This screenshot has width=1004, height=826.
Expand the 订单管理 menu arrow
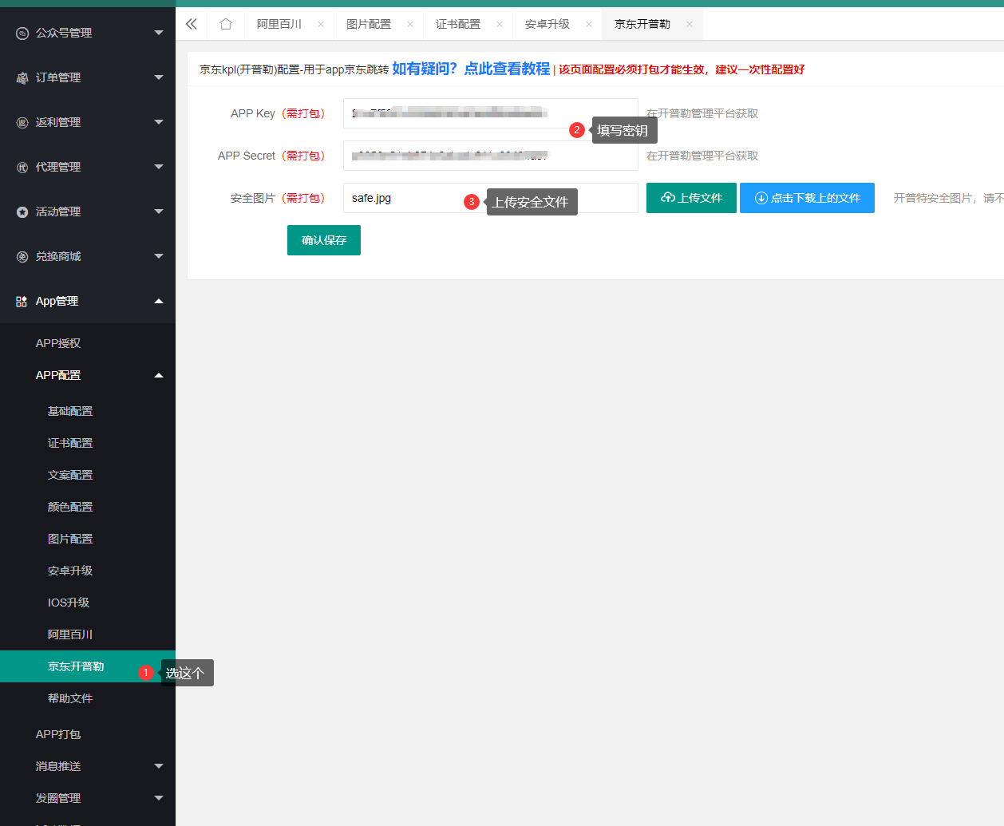(159, 77)
